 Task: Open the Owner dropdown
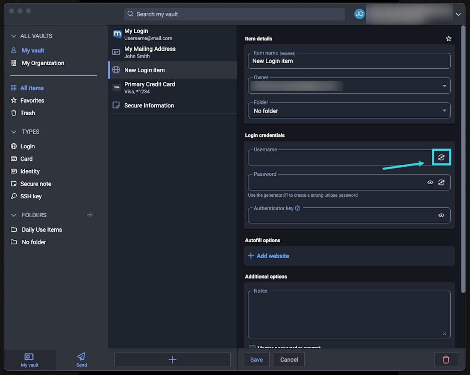[x=349, y=86]
